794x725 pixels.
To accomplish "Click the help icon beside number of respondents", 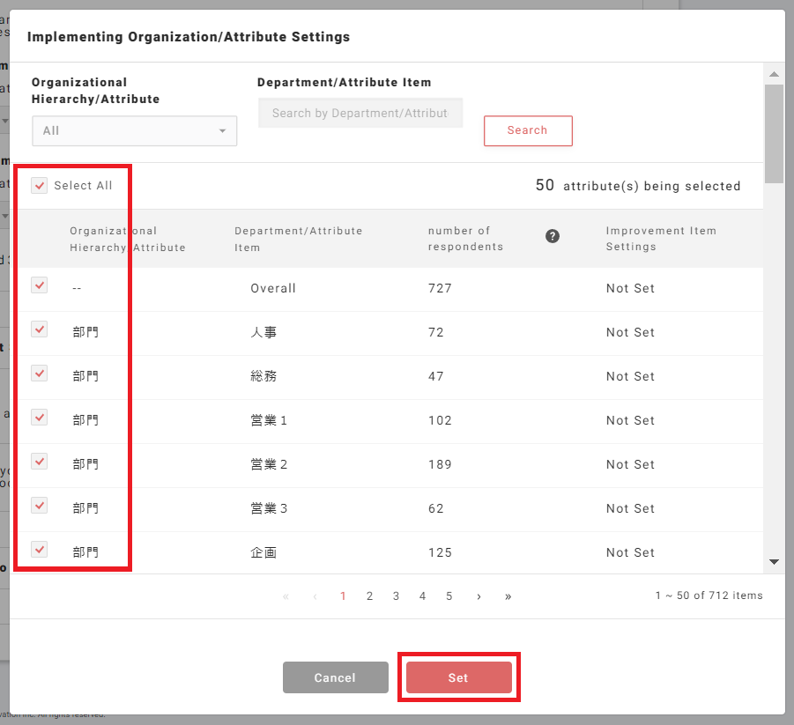I will pyautogui.click(x=553, y=236).
